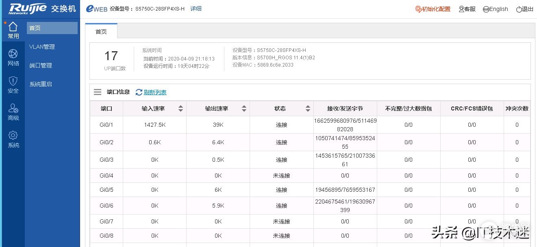Click 未连接 status of Gi0/4
Viewport: 537px width, 247px height.
pos(282,175)
